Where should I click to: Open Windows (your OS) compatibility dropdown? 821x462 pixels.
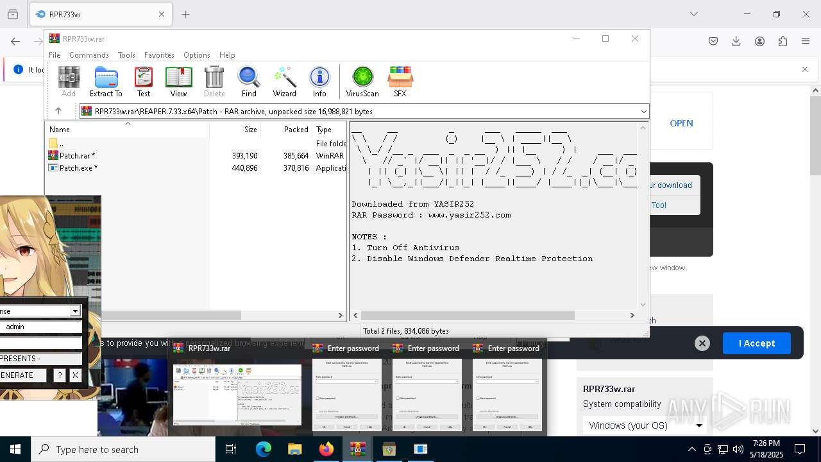pos(645,425)
